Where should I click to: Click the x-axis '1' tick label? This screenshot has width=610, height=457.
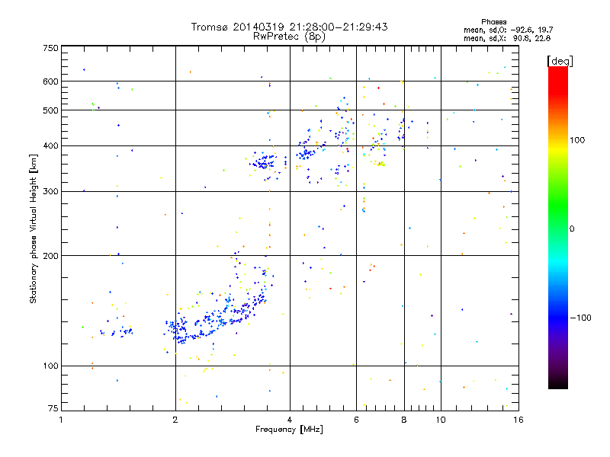point(61,420)
